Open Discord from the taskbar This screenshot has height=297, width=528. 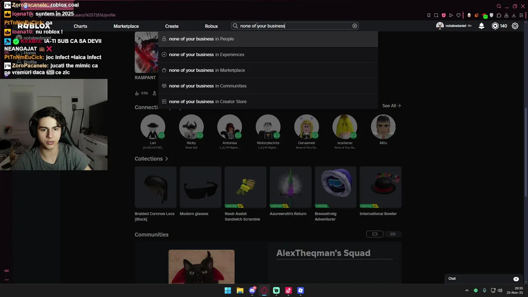252,290
